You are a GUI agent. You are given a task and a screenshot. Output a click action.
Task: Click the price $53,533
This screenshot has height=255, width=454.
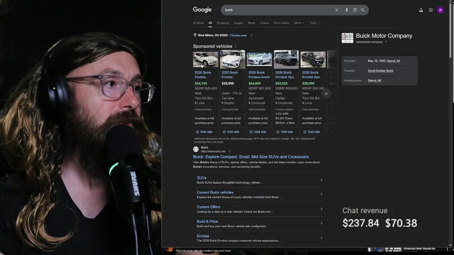coord(281,84)
